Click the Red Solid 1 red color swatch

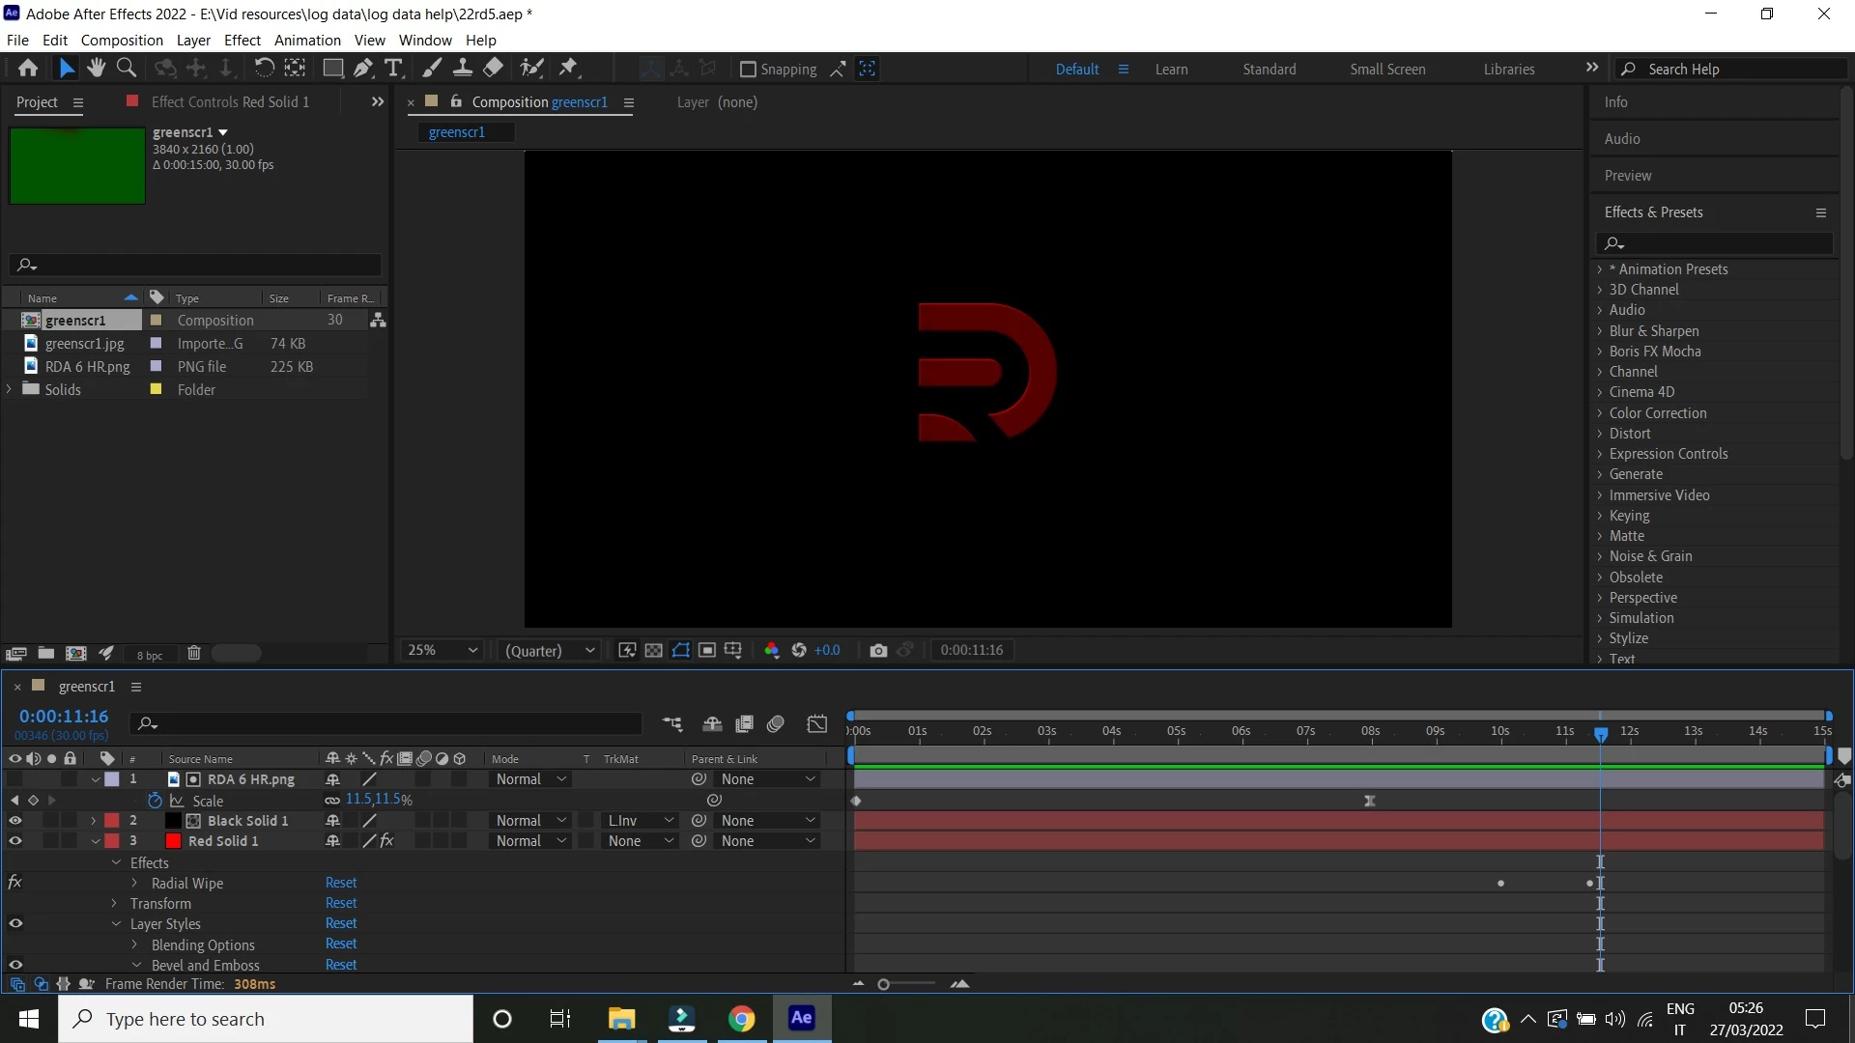pyautogui.click(x=173, y=841)
